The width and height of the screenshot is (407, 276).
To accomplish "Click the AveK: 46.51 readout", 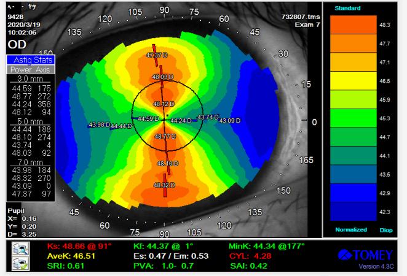I will [x=71, y=256].
